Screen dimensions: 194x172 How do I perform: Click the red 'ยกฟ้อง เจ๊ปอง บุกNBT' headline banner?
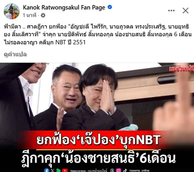98,139
